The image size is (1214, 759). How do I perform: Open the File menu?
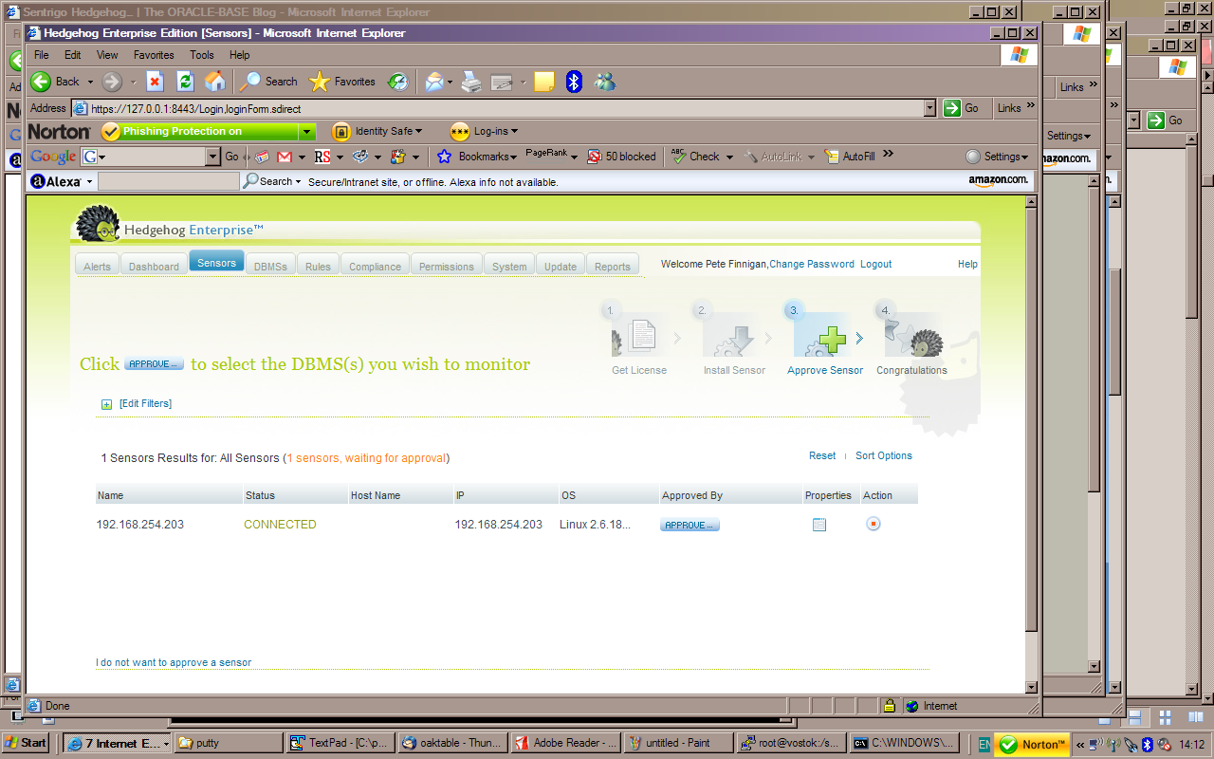42,55
